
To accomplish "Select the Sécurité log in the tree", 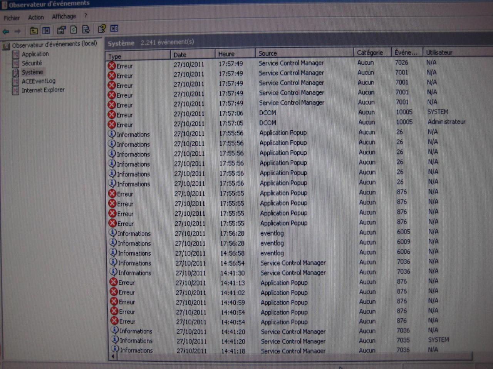I will click(x=32, y=63).
